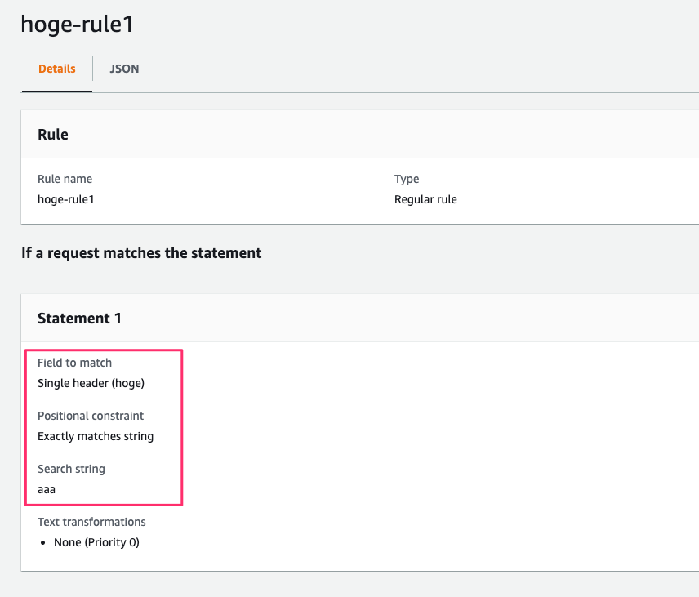This screenshot has width=699, height=597.
Task: Switch to the JSON tab
Action: (124, 69)
